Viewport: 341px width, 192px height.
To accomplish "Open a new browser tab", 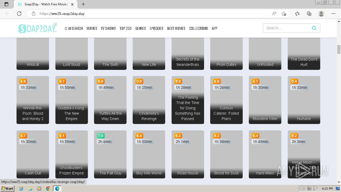I will [x=83, y=4].
